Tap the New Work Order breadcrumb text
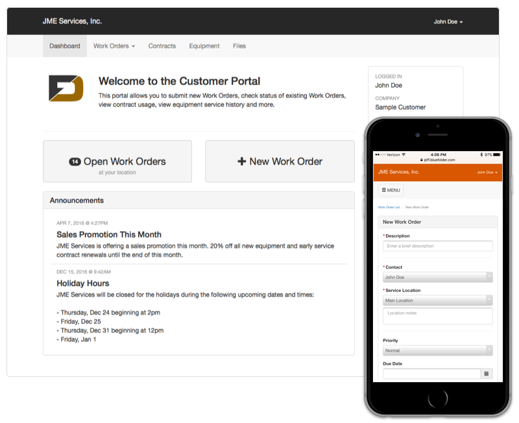519x423 pixels. [417, 207]
